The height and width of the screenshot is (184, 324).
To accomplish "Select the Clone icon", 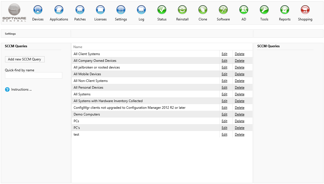I will [203, 10].
